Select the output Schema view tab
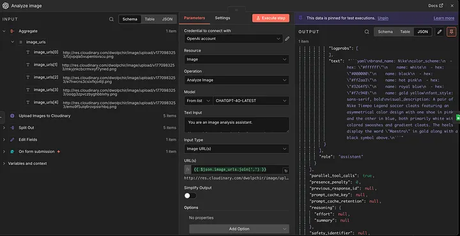This screenshot has height=236, width=460. pyautogui.click(x=385, y=32)
